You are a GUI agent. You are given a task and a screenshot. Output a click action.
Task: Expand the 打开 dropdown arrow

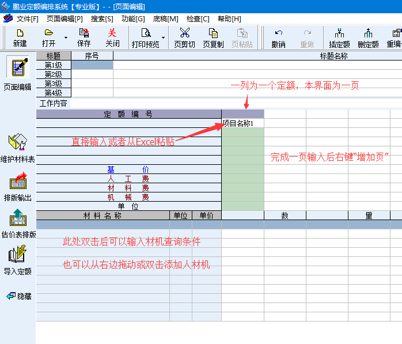tap(66, 37)
